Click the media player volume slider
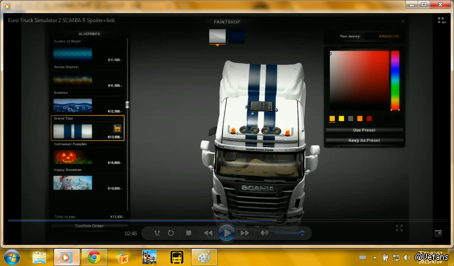 click(x=289, y=233)
